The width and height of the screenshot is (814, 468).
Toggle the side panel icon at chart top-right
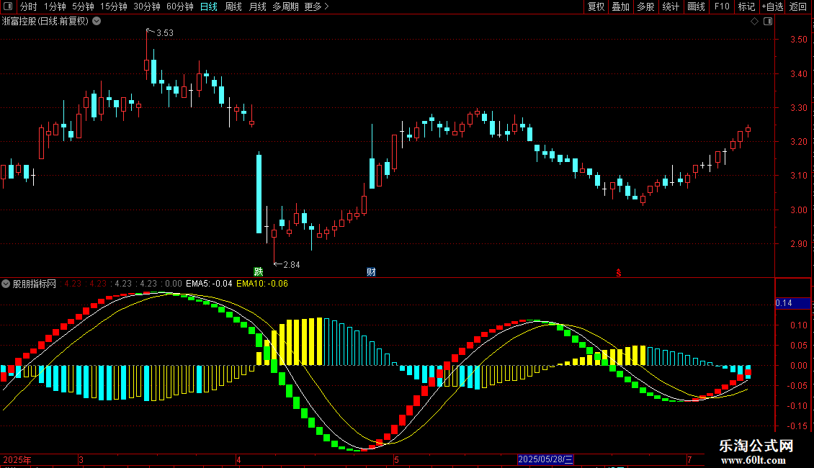(x=768, y=22)
